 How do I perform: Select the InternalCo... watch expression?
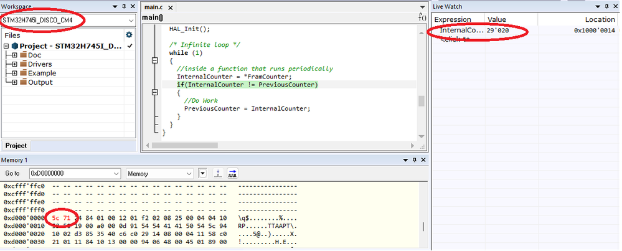point(462,30)
